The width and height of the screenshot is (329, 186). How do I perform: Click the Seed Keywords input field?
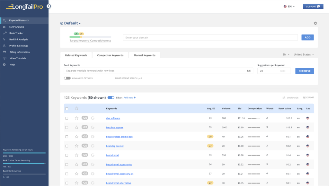coord(158,71)
